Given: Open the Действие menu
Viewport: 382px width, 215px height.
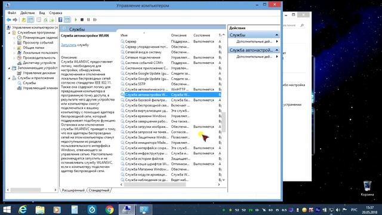Looking at the screenshot, I should pyautogui.click(x=27, y=13).
